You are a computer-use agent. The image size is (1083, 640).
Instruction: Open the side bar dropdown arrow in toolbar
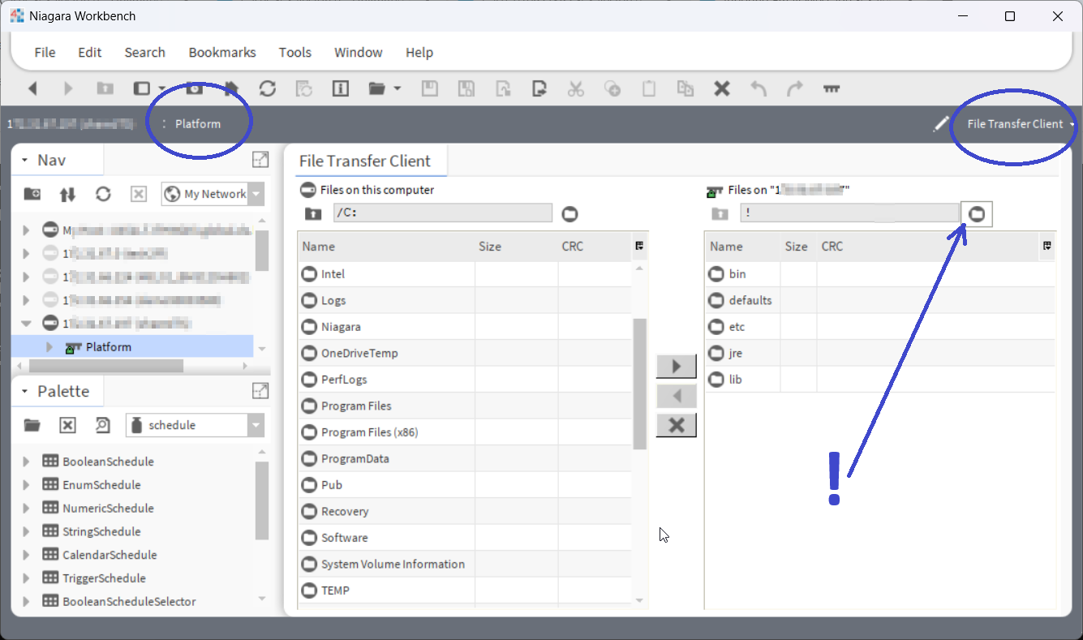(x=162, y=88)
